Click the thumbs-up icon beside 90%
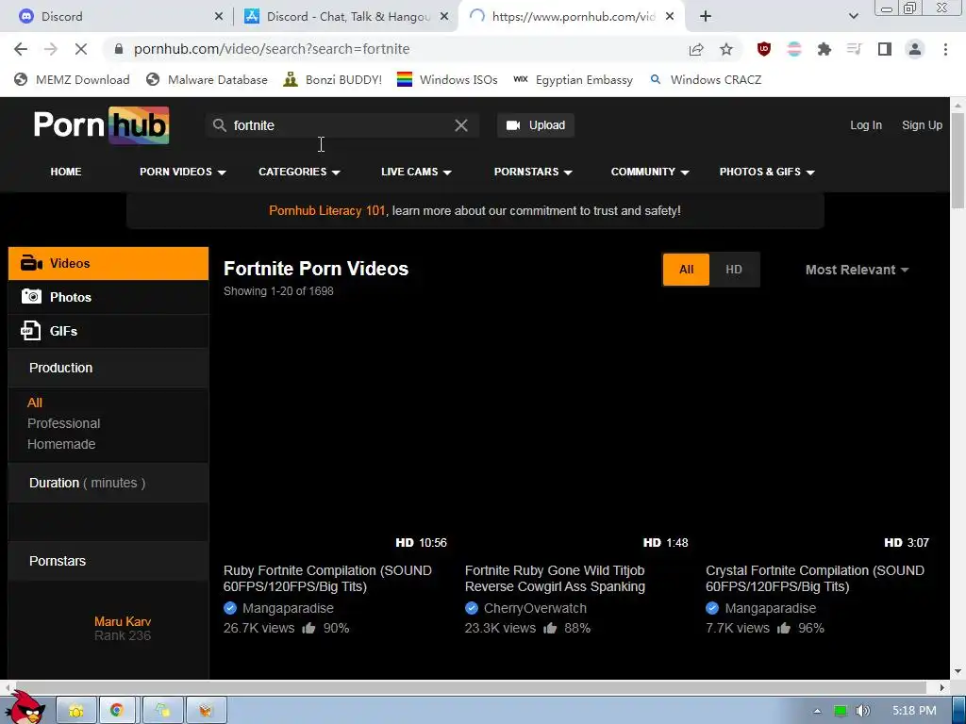Image resolution: width=966 pixels, height=724 pixels. (308, 628)
